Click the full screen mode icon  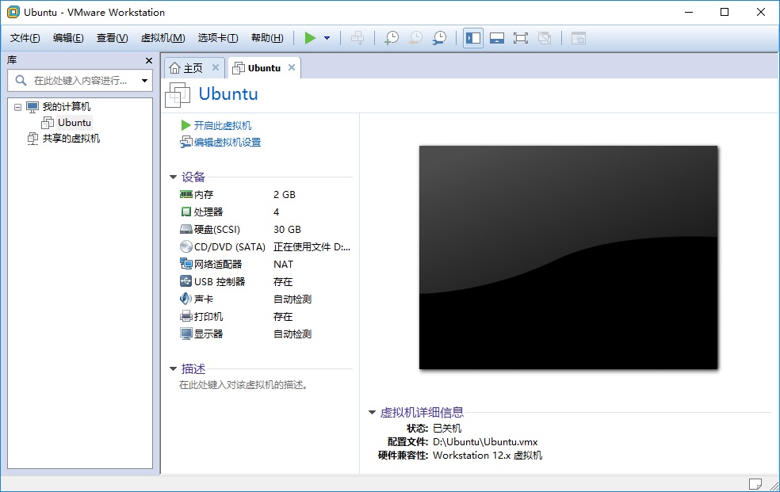[521, 38]
